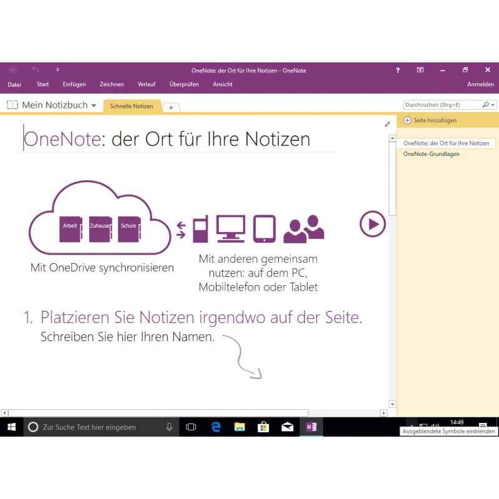
Task: Add a new section with plus tab
Action: (x=171, y=107)
